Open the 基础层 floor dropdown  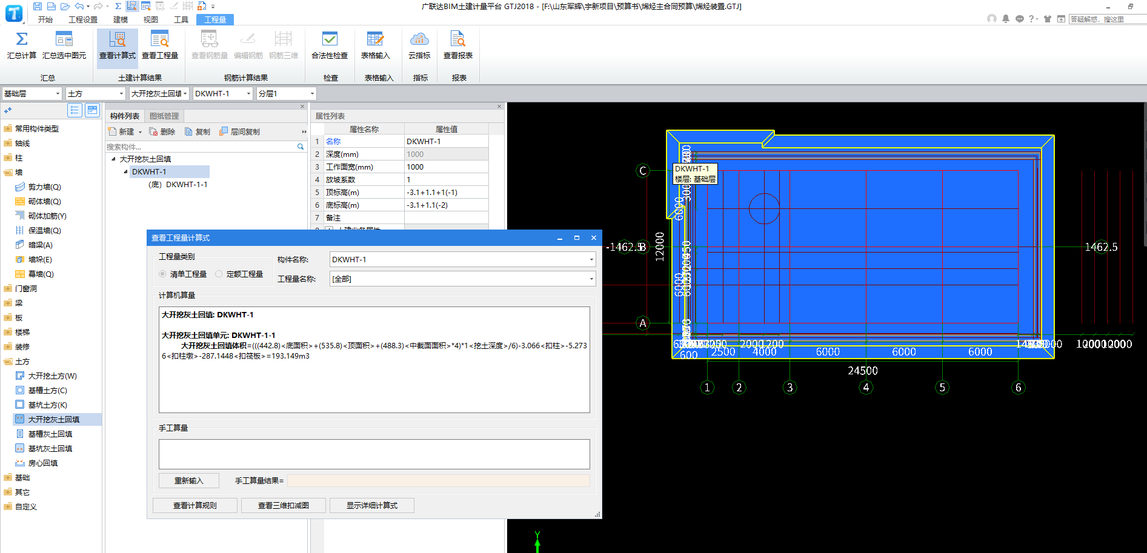tap(58, 93)
